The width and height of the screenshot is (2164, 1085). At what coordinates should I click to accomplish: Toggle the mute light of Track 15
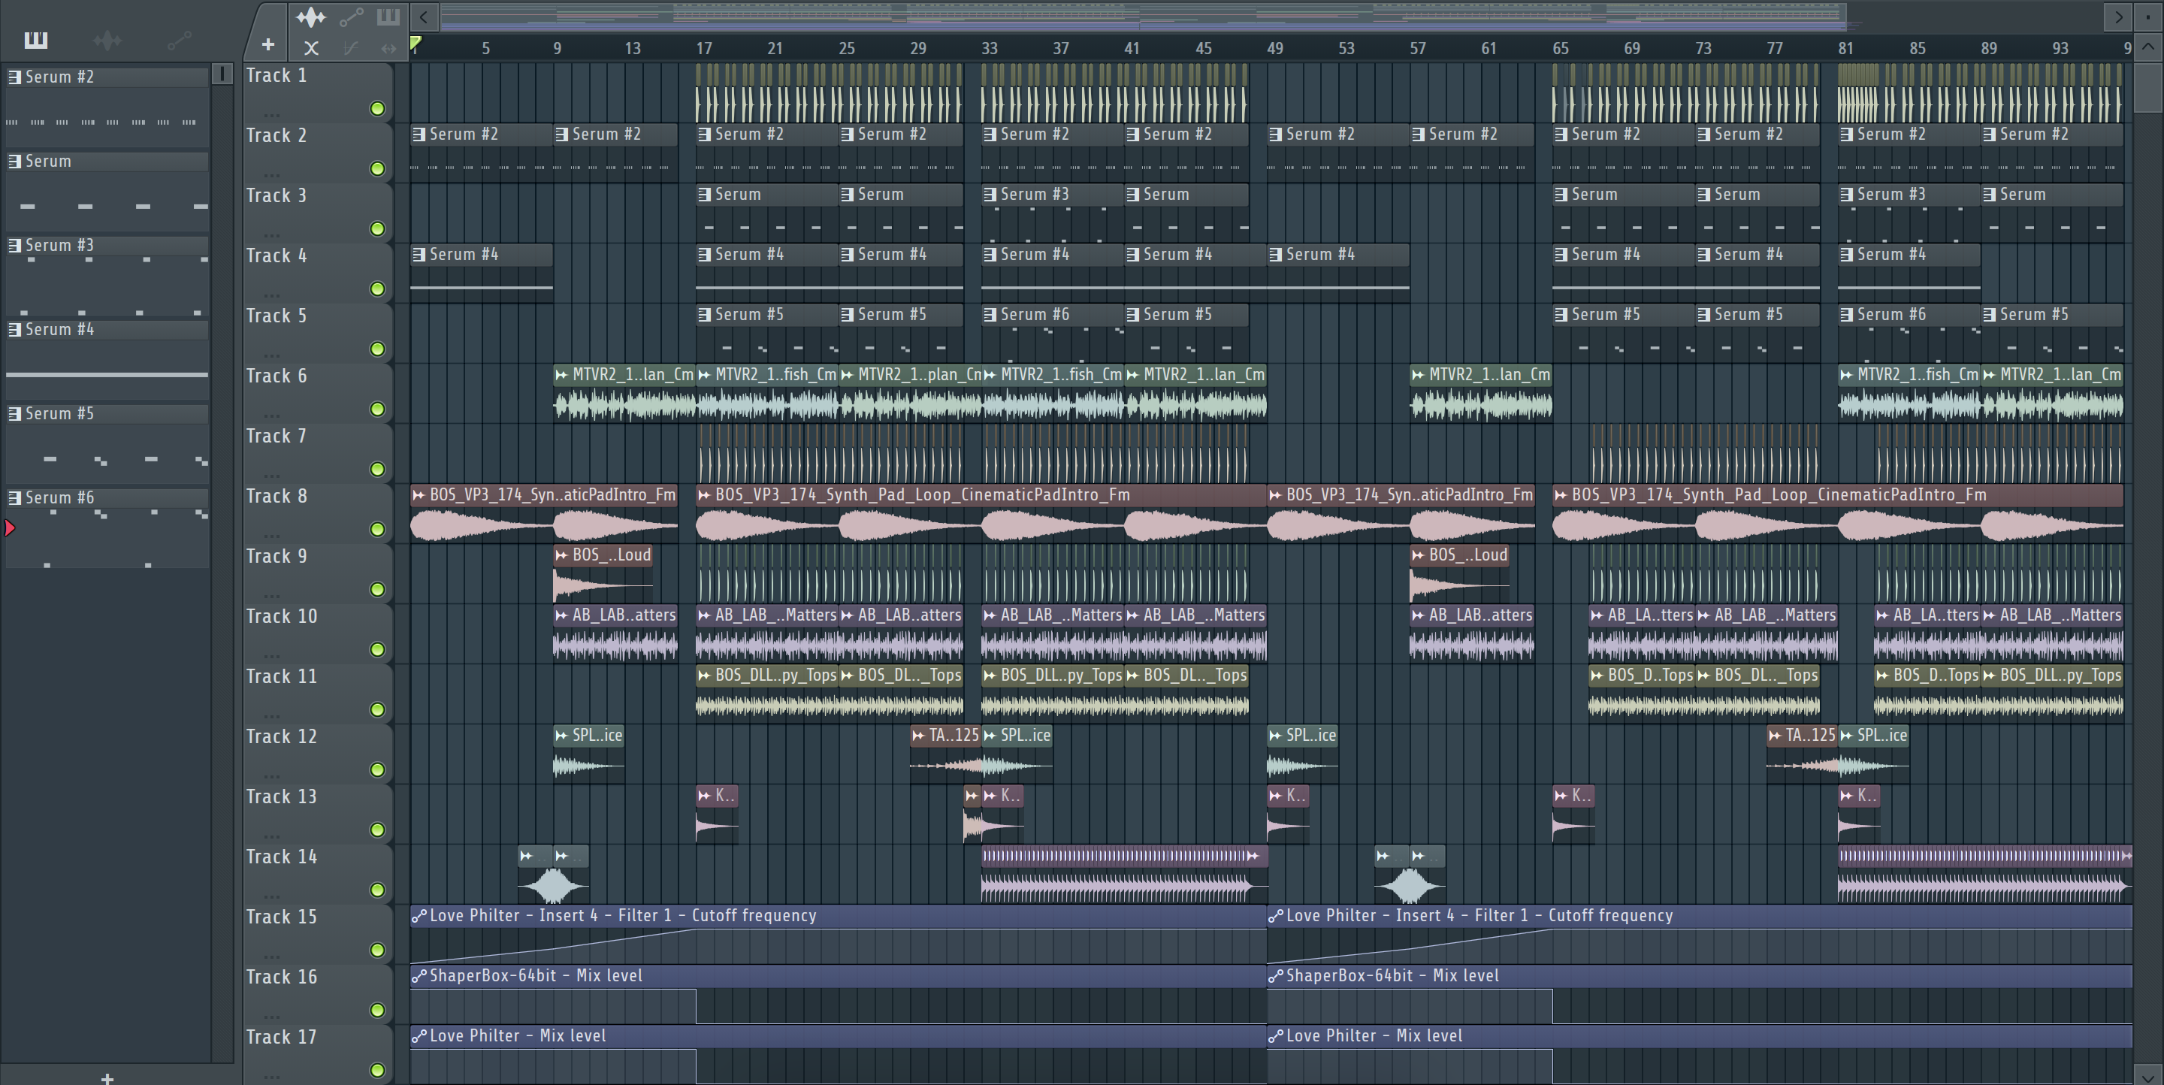[x=378, y=950]
